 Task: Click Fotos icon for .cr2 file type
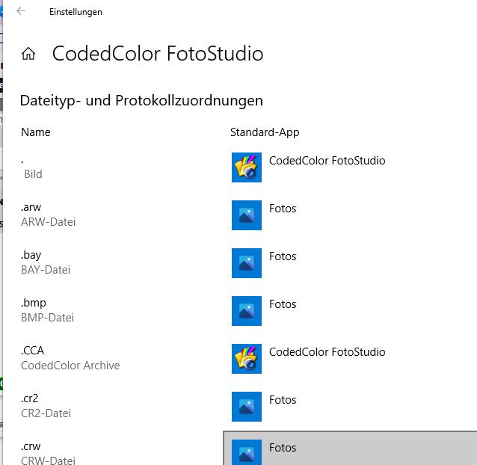[247, 407]
